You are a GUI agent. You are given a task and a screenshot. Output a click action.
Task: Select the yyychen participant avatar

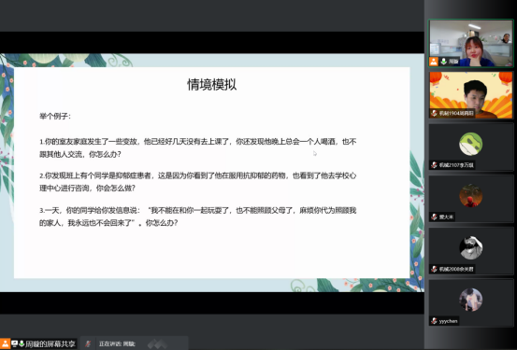tap(470, 300)
